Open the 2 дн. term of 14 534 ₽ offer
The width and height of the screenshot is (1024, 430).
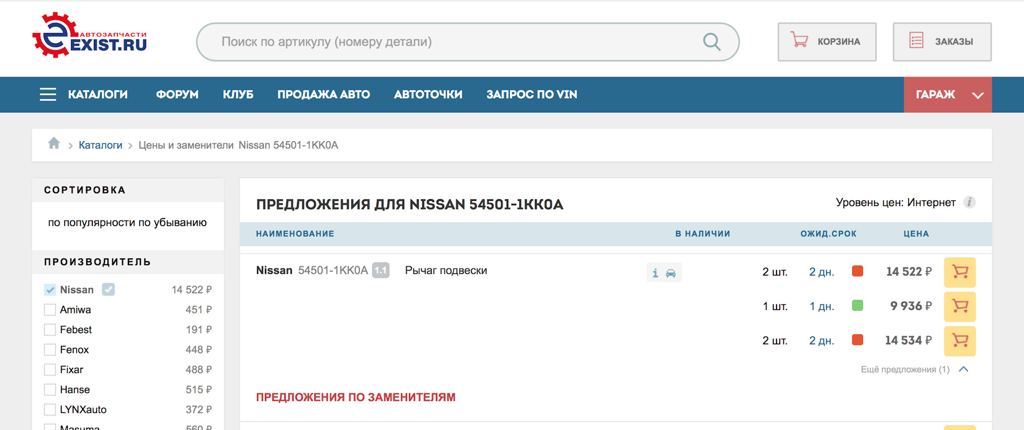click(821, 340)
